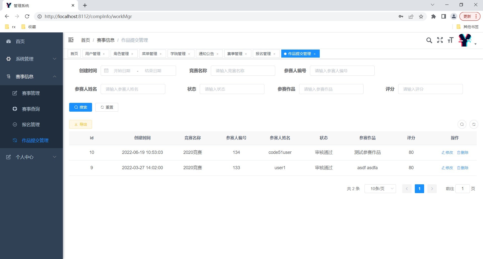
Task: Click 修改 for the code51user row
Action: tap(447, 152)
